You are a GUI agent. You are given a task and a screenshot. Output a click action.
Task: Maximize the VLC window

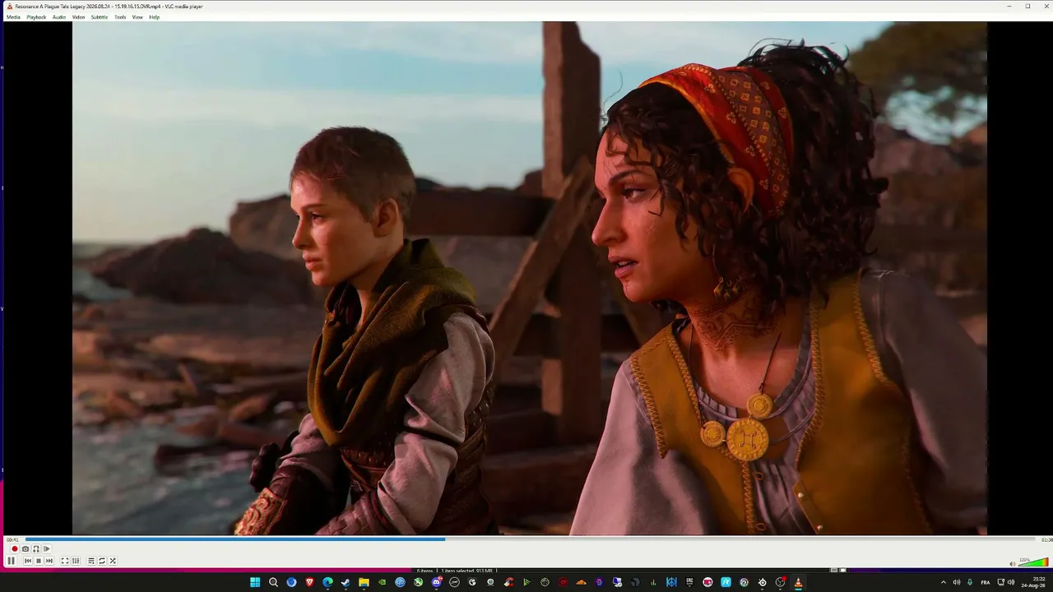(x=1027, y=7)
